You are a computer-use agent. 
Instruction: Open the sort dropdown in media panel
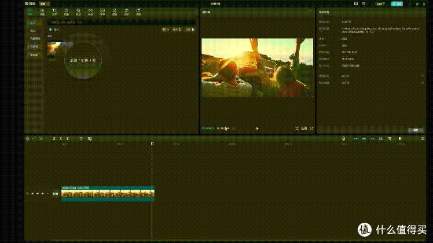tap(177, 30)
